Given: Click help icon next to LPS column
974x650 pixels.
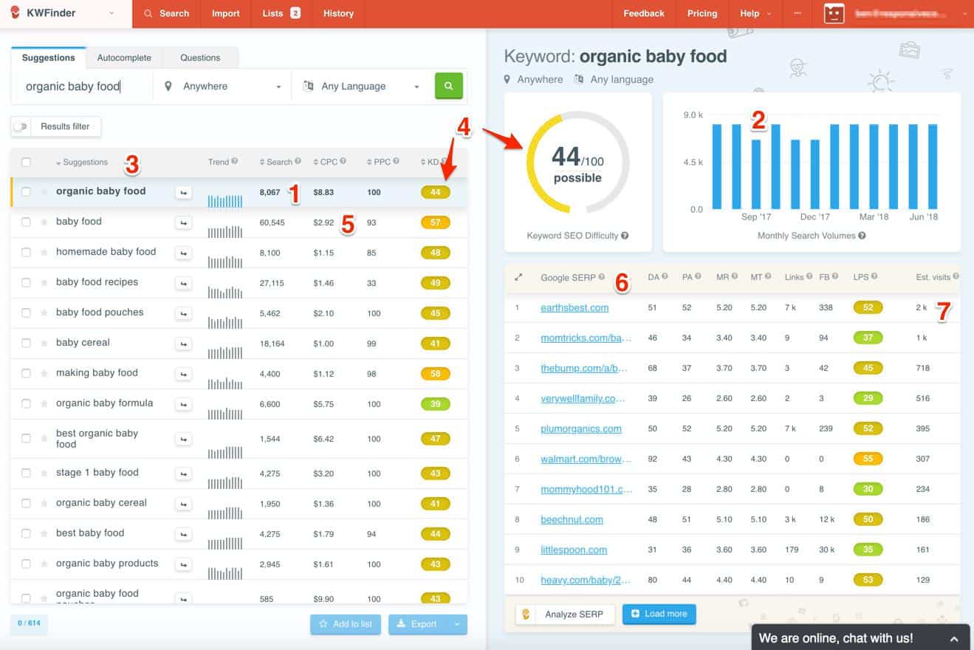Looking at the screenshot, I should click(x=874, y=276).
